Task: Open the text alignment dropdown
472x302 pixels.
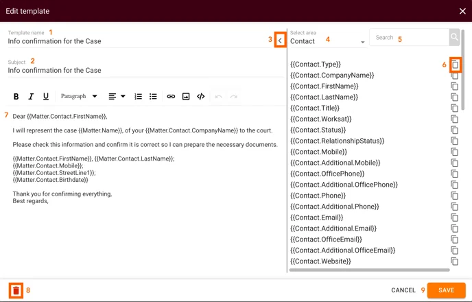Action: click(x=117, y=96)
